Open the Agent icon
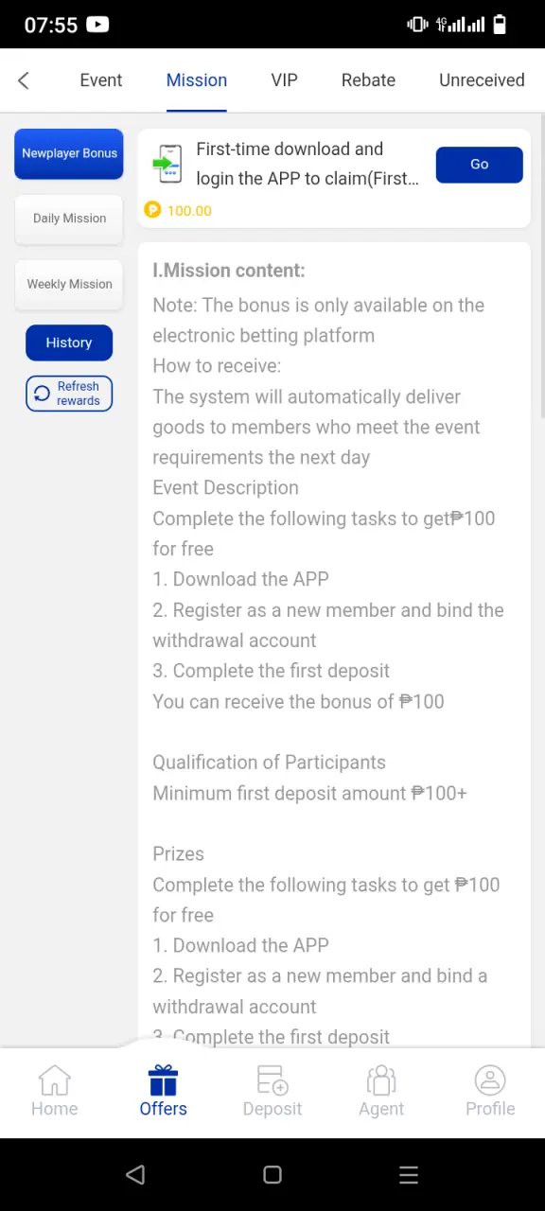 click(381, 1079)
